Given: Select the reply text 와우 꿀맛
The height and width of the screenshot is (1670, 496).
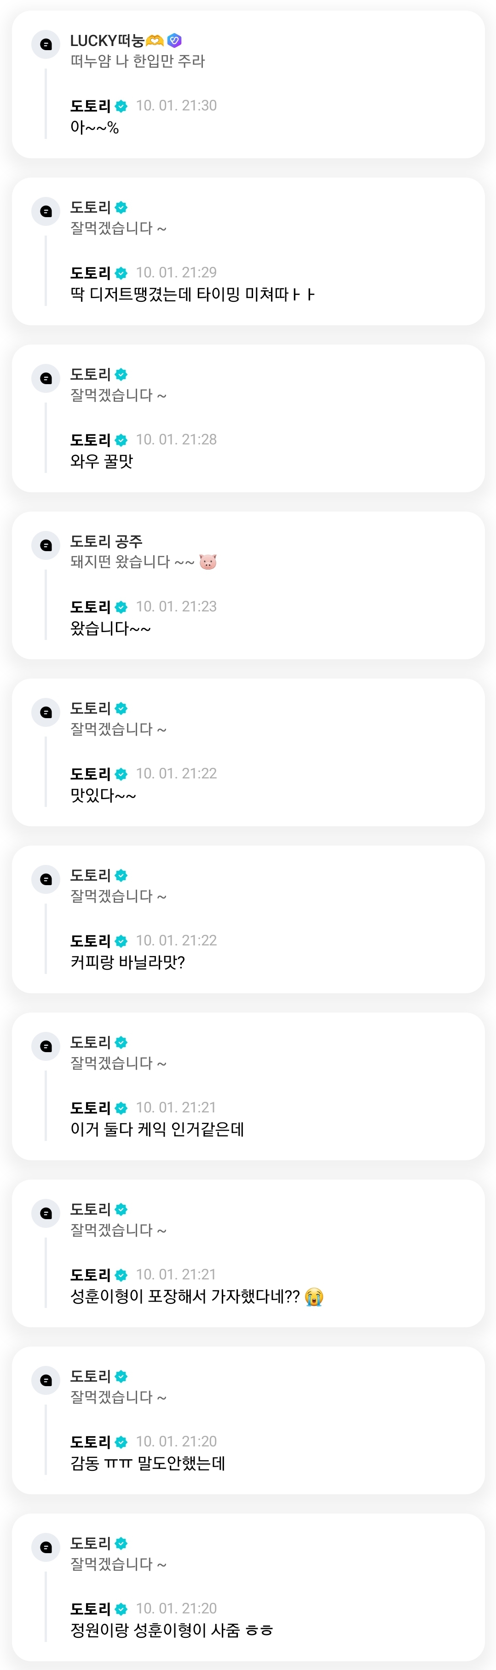Looking at the screenshot, I should coord(102,461).
